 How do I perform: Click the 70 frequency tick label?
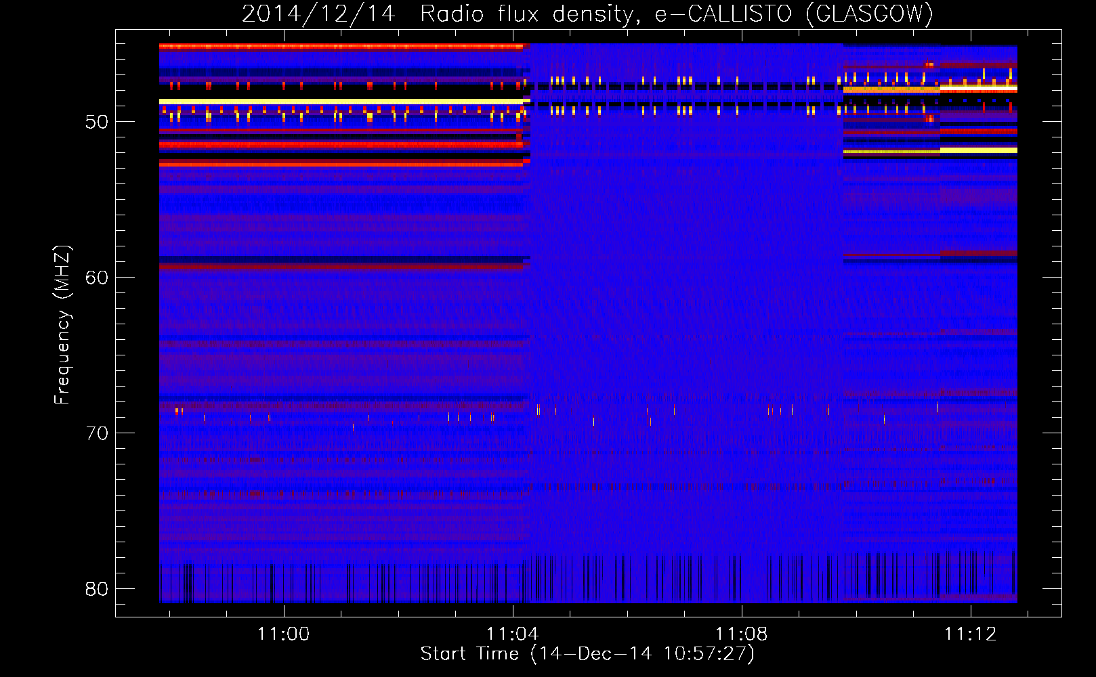point(97,433)
